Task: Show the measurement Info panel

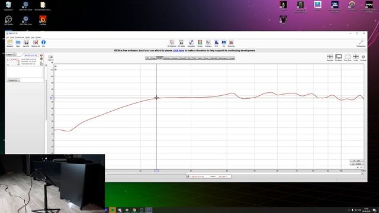Action: pyautogui.click(x=43, y=43)
